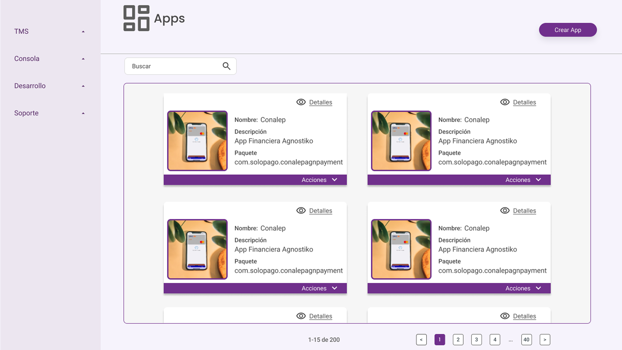The width and height of the screenshot is (622, 350).
Task: Click package name text on top-left card
Action: tap(288, 162)
